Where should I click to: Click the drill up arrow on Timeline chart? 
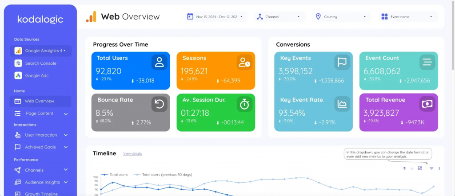pos(404,169)
